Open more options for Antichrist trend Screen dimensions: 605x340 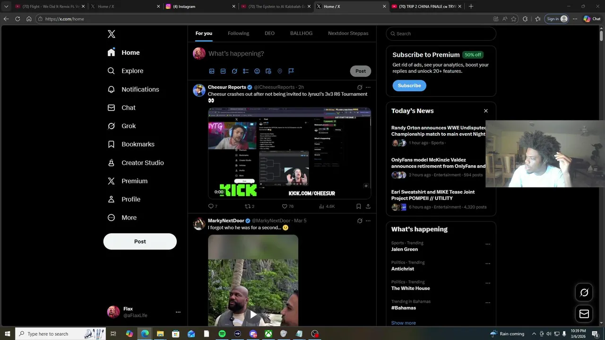point(488,264)
